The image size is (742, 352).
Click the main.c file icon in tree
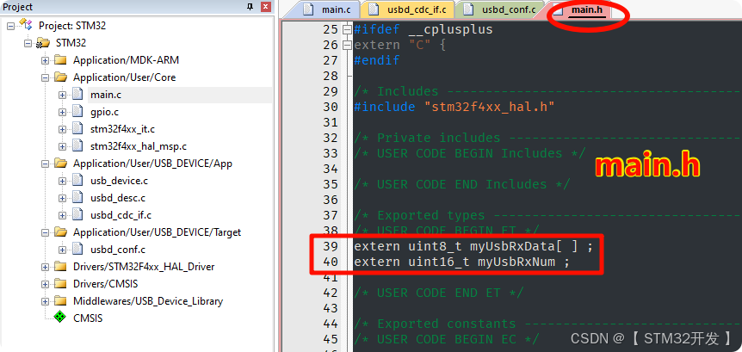77,95
